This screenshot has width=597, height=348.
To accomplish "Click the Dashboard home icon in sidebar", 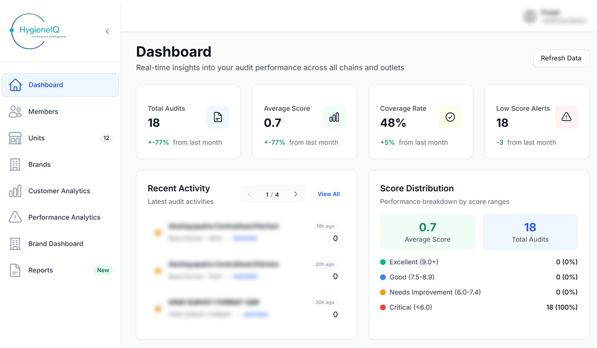I will tap(15, 85).
